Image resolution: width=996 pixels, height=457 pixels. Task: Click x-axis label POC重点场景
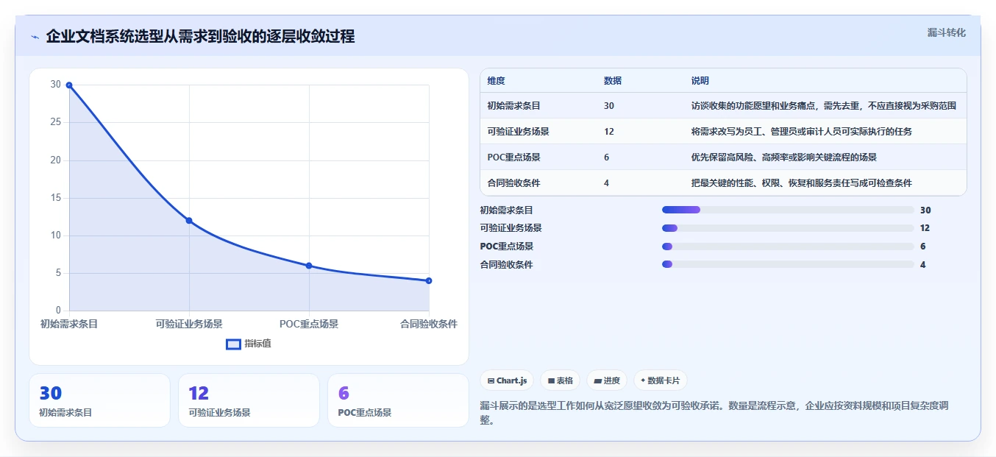309,324
